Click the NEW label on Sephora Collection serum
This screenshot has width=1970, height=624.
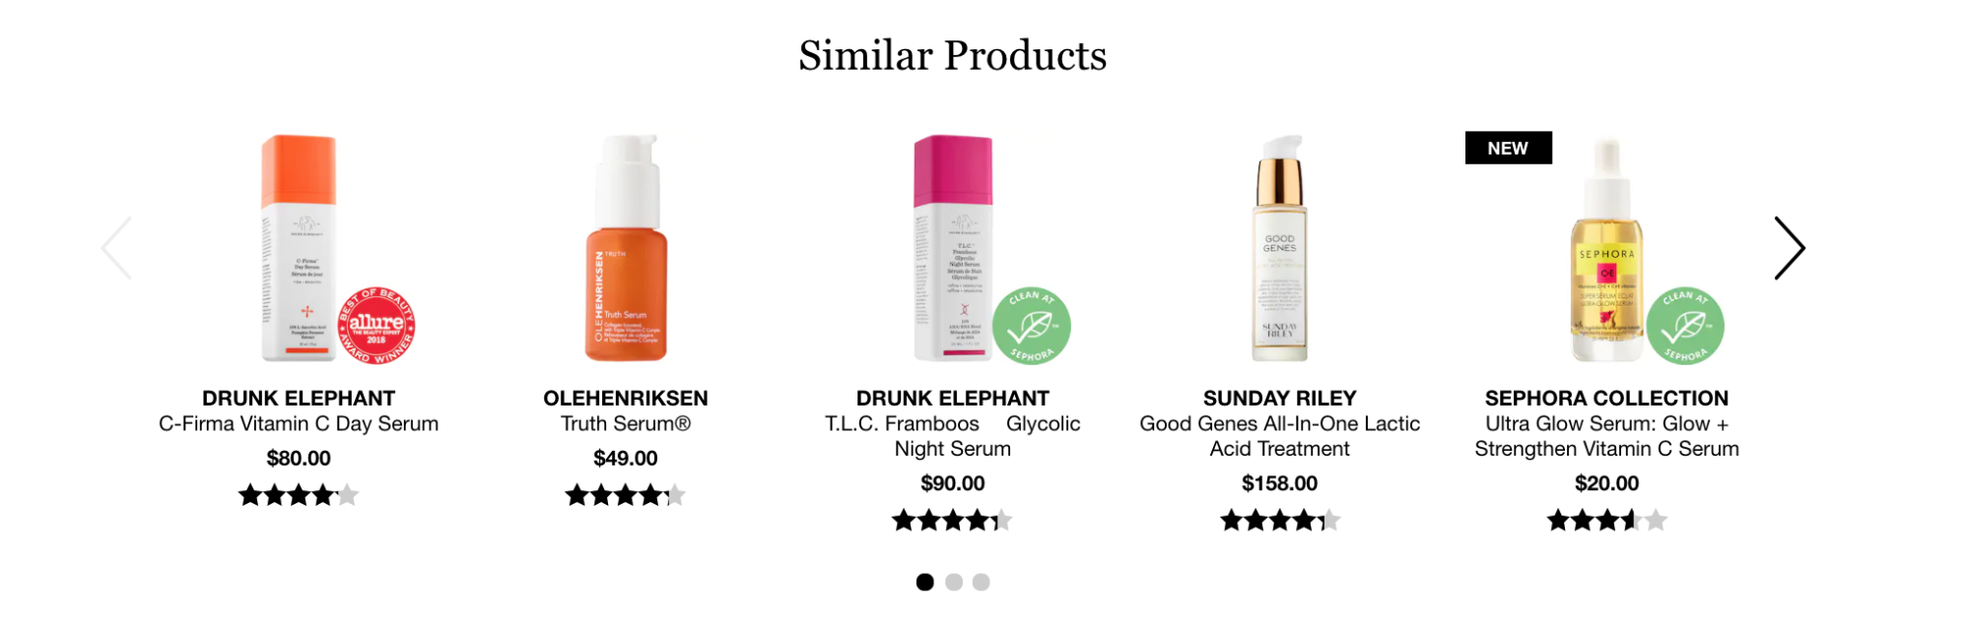point(1508,148)
